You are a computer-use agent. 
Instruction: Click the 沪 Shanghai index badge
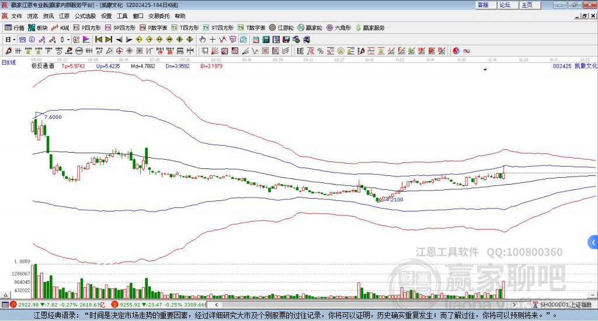(13, 304)
